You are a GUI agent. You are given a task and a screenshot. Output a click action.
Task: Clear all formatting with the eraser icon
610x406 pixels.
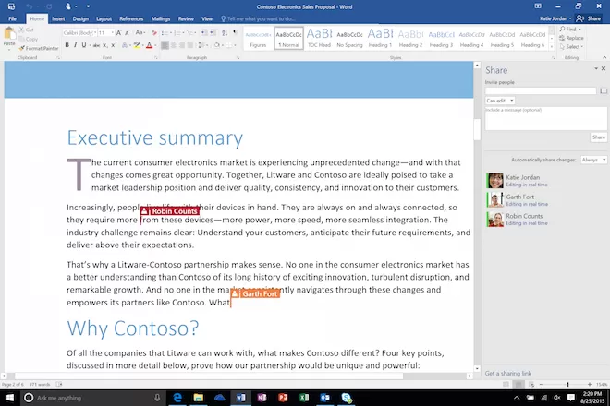coord(154,33)
